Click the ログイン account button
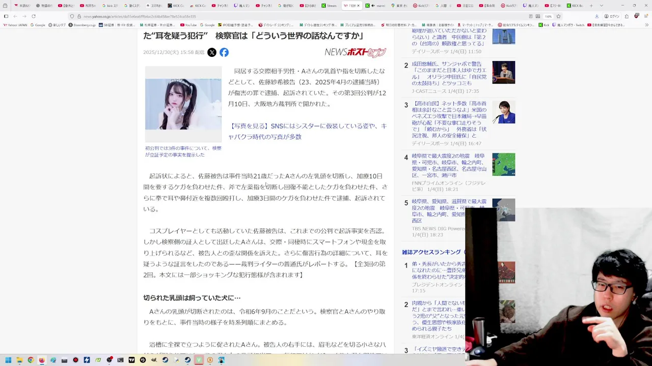 (x=612, y=16)
